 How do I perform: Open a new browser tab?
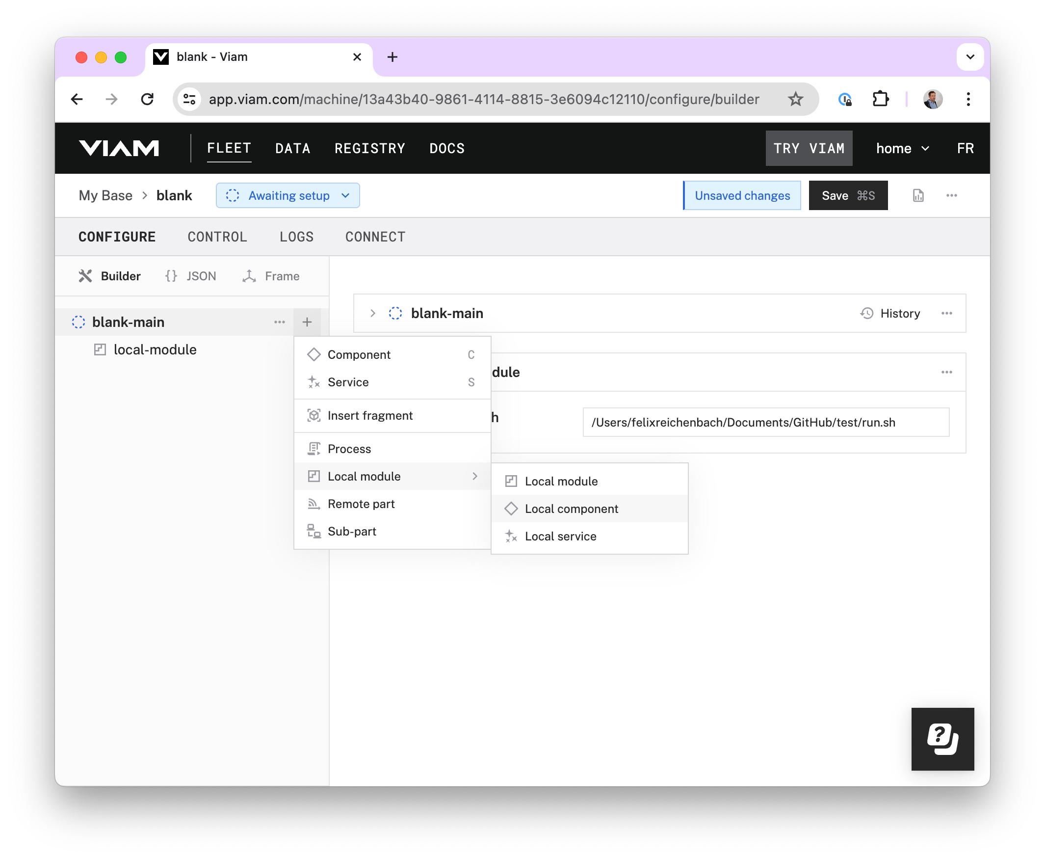[392, 57]
